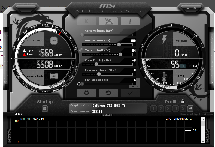
Task: Save profile with the floppy disk icon
Action: point(190,109)
